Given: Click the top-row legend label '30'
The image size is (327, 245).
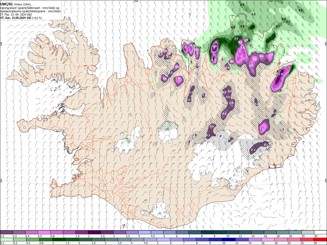Looking at the screenshot, I should tap(316, 236).
